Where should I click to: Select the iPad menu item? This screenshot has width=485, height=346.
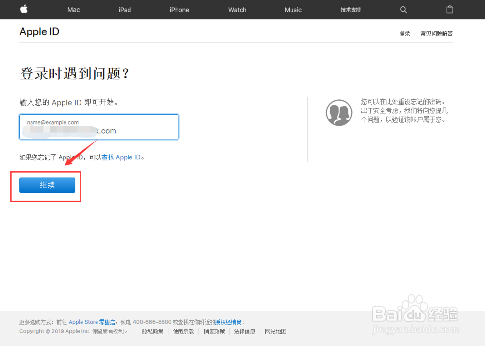pos(125,9)
